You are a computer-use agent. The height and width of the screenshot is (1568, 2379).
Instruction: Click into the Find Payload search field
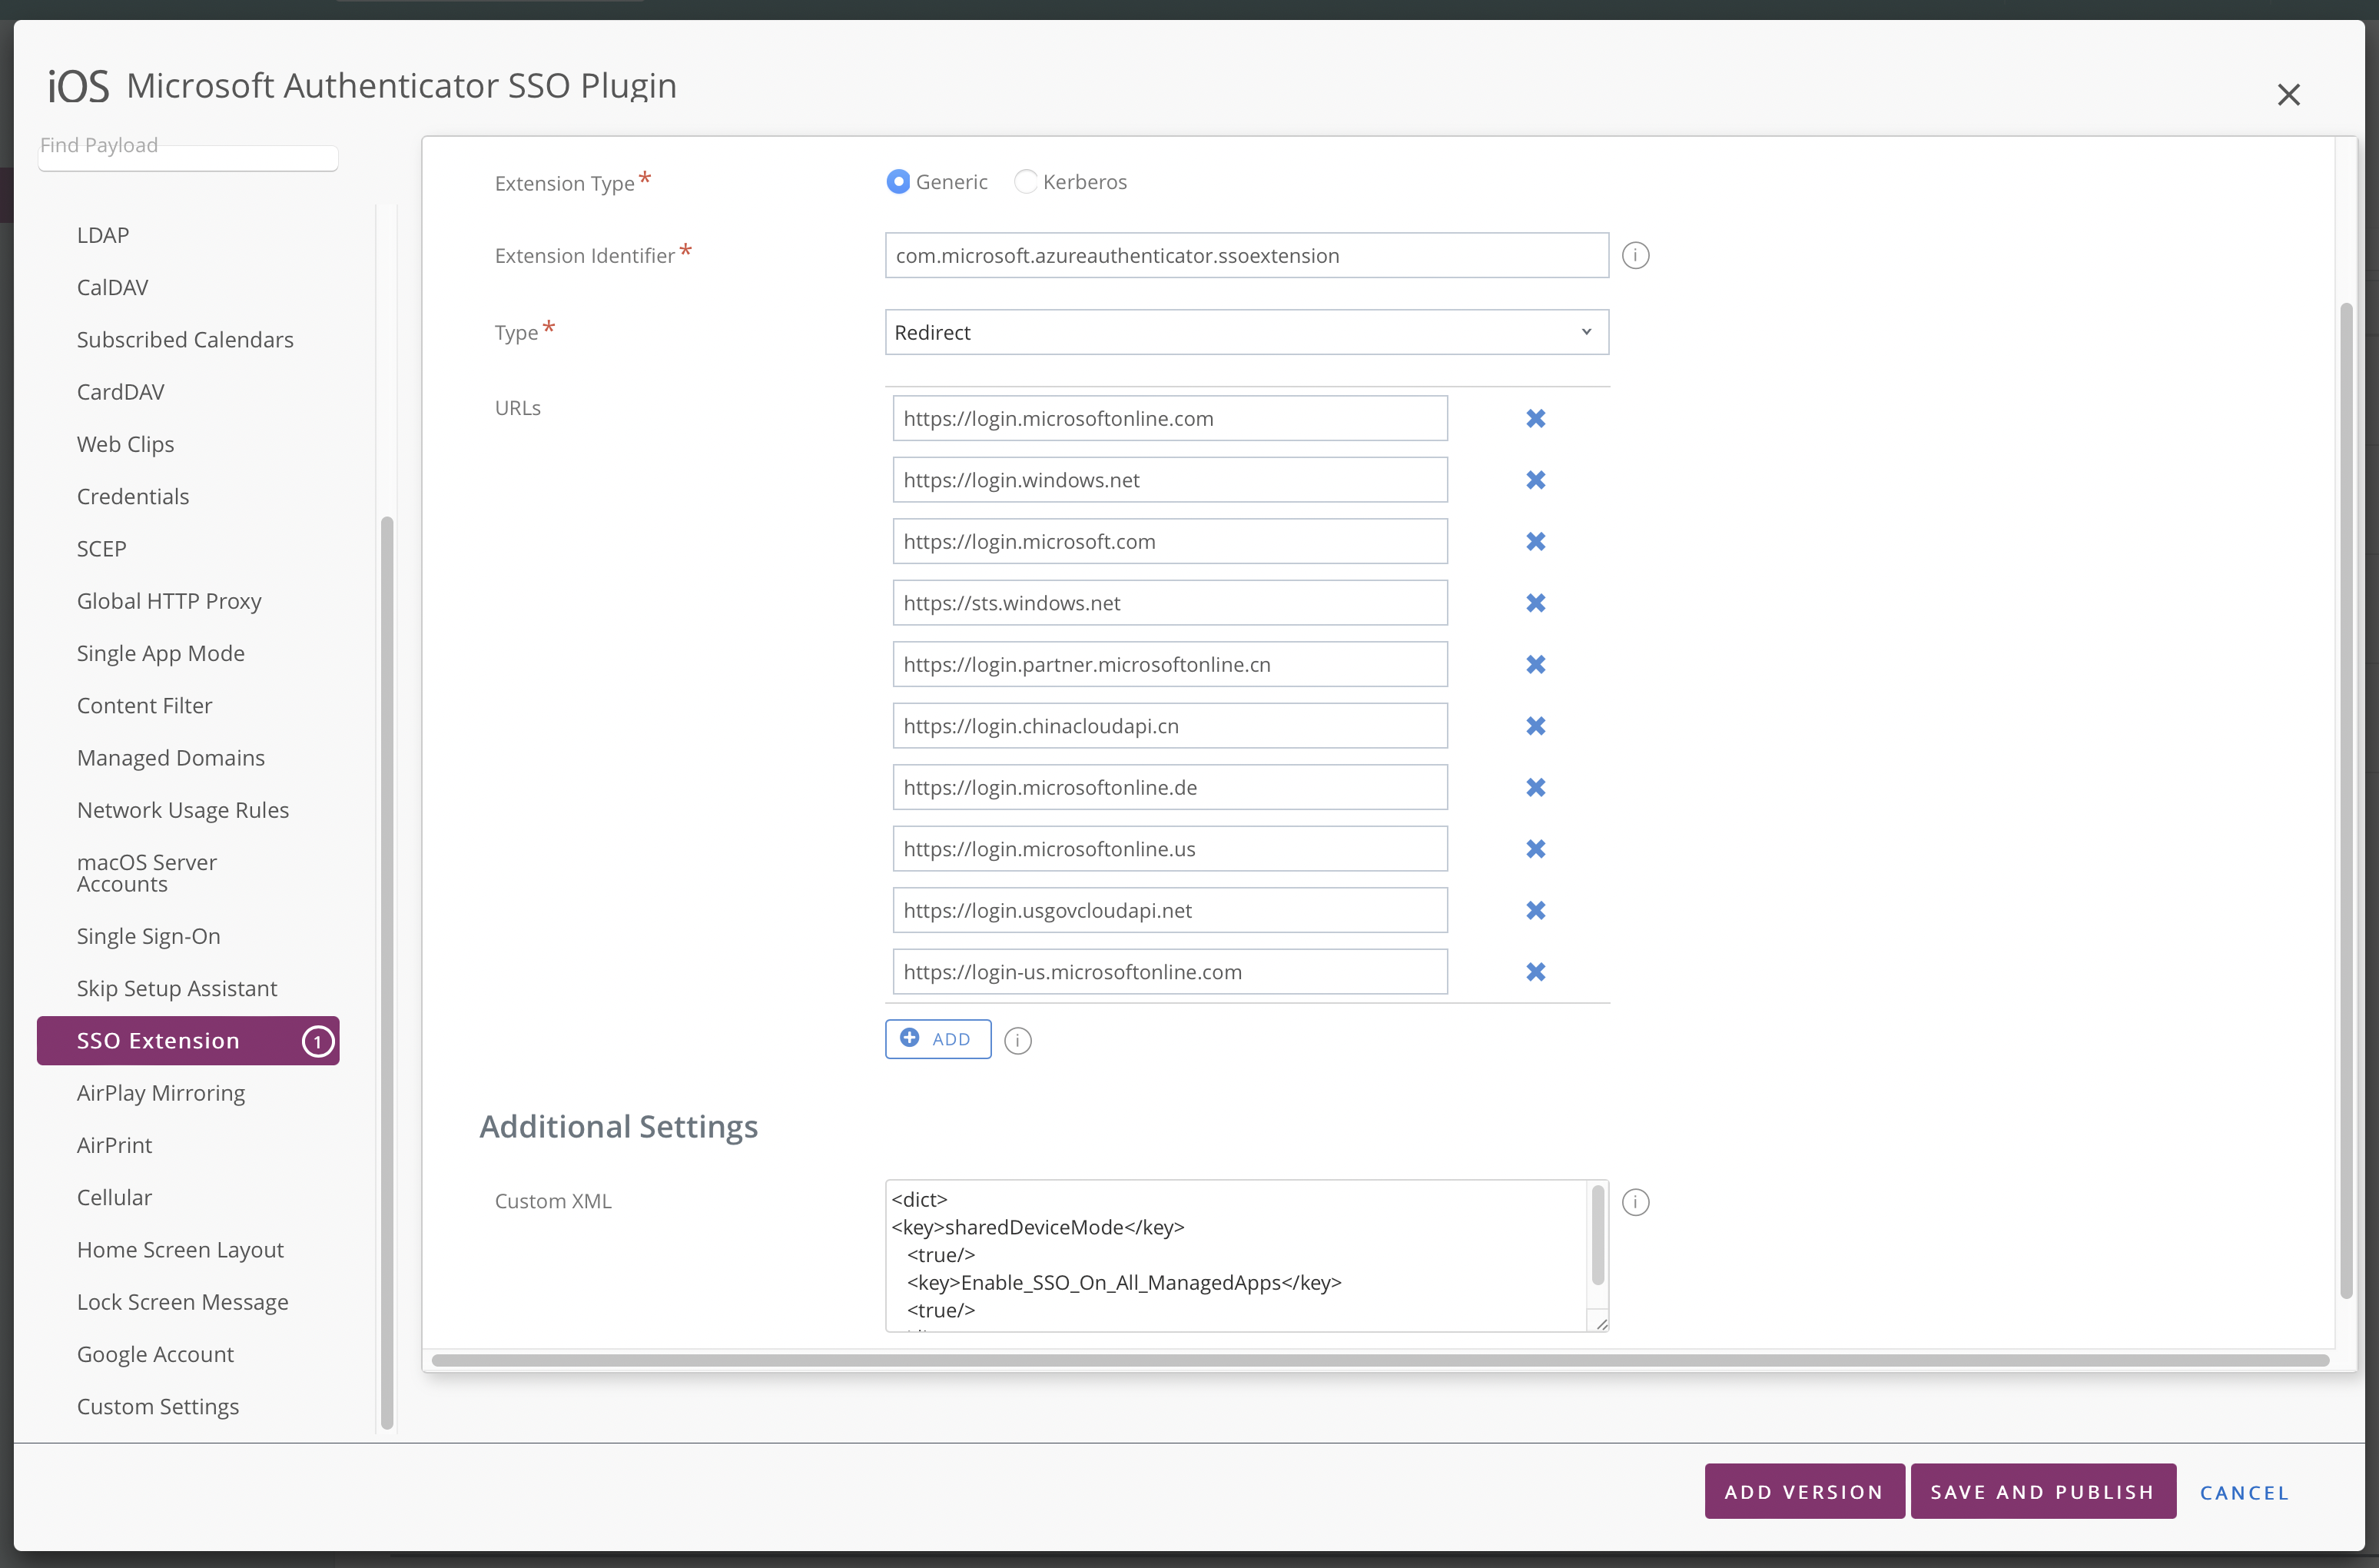pos(188,157)
